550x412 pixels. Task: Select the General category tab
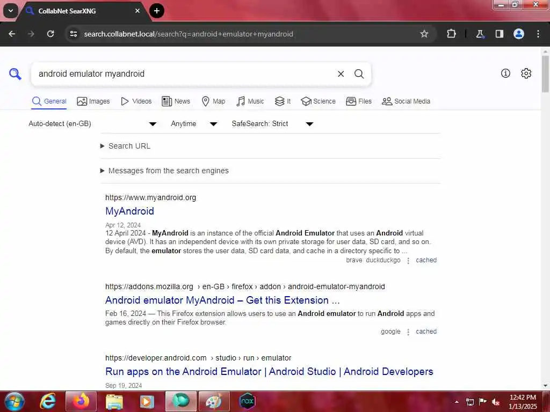coord(49,101)
